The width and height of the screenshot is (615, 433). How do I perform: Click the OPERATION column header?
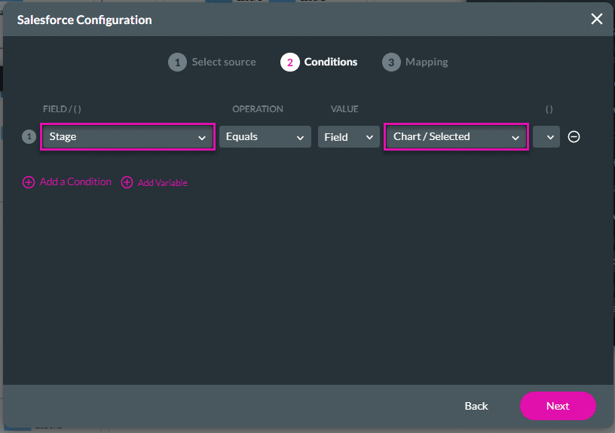258,109
